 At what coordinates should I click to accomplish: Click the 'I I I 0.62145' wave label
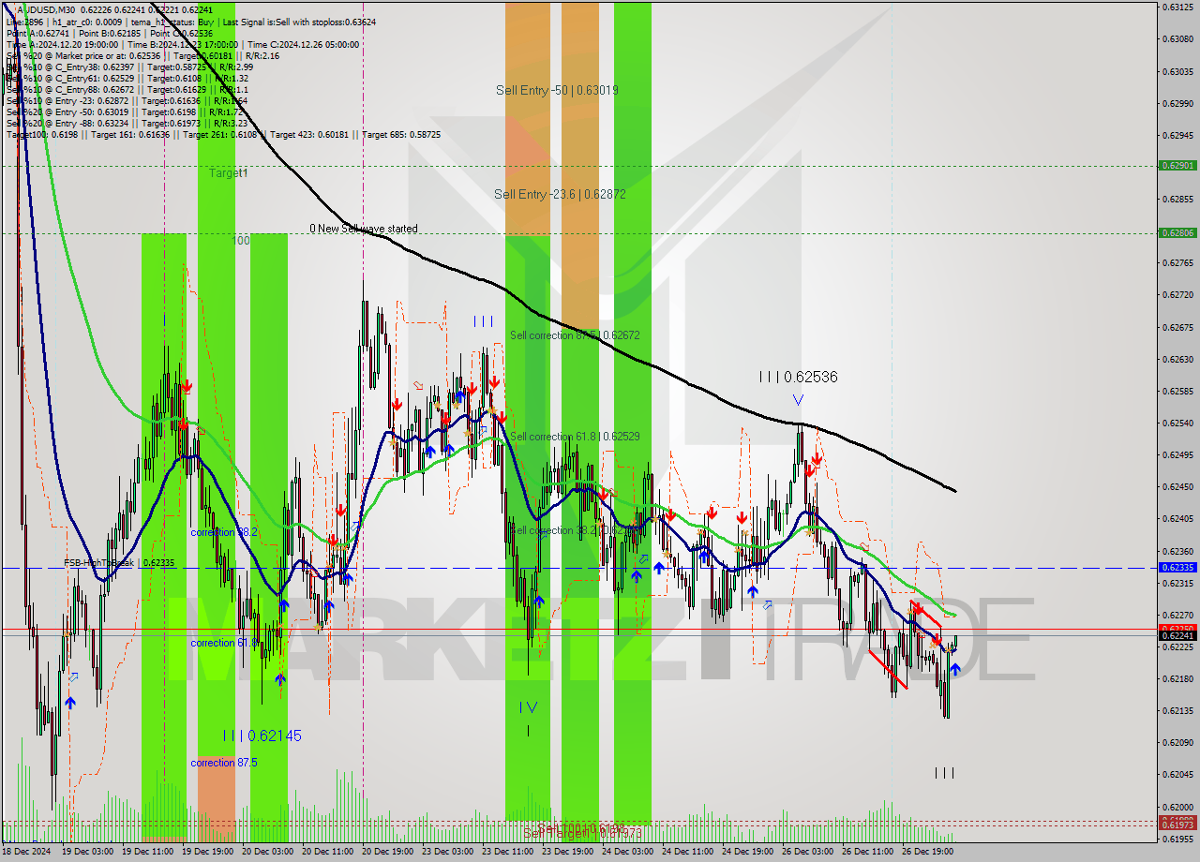tap(262, 736)
